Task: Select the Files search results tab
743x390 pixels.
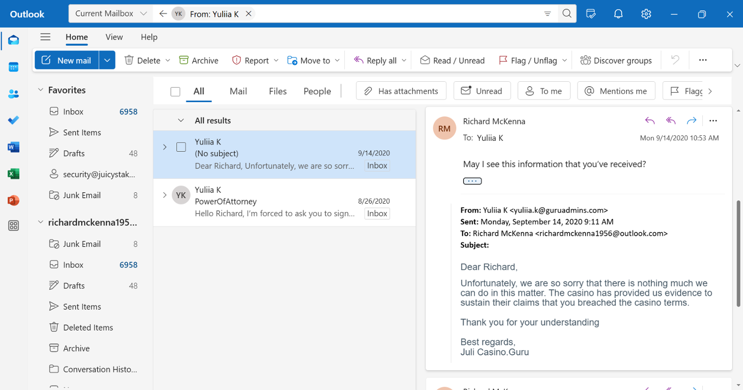Action: pos(278,91)
